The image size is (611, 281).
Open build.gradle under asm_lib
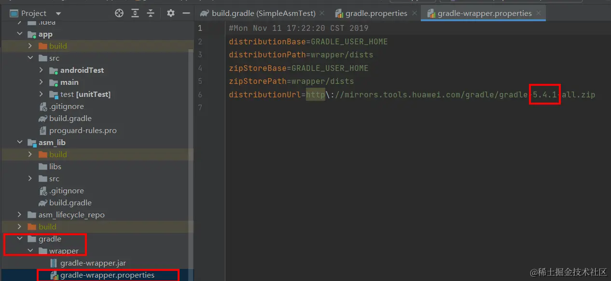pos(70,203)
